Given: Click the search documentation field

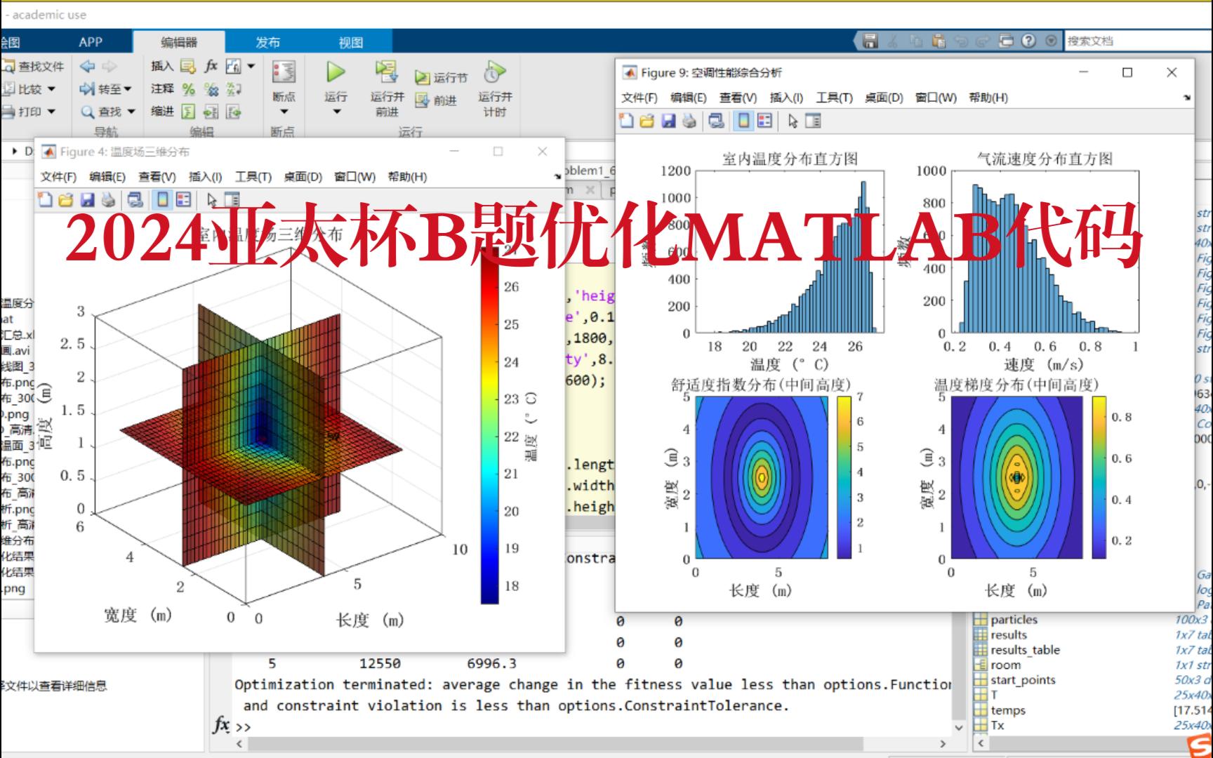Looking at the screenshot, I should coord(1139,41).
